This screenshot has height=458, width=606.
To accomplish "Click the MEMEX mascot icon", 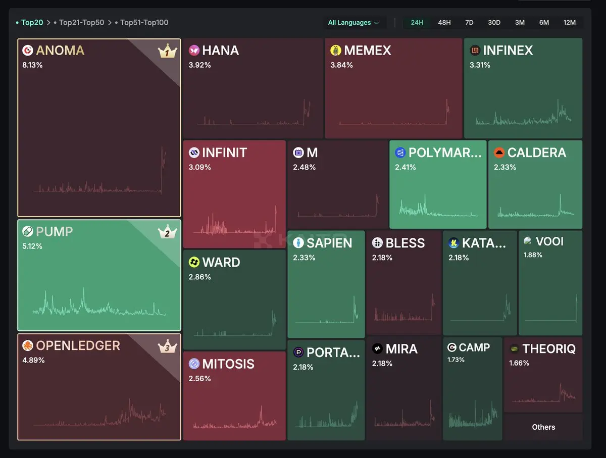I will pyautogui.click(x=336, y=50).
